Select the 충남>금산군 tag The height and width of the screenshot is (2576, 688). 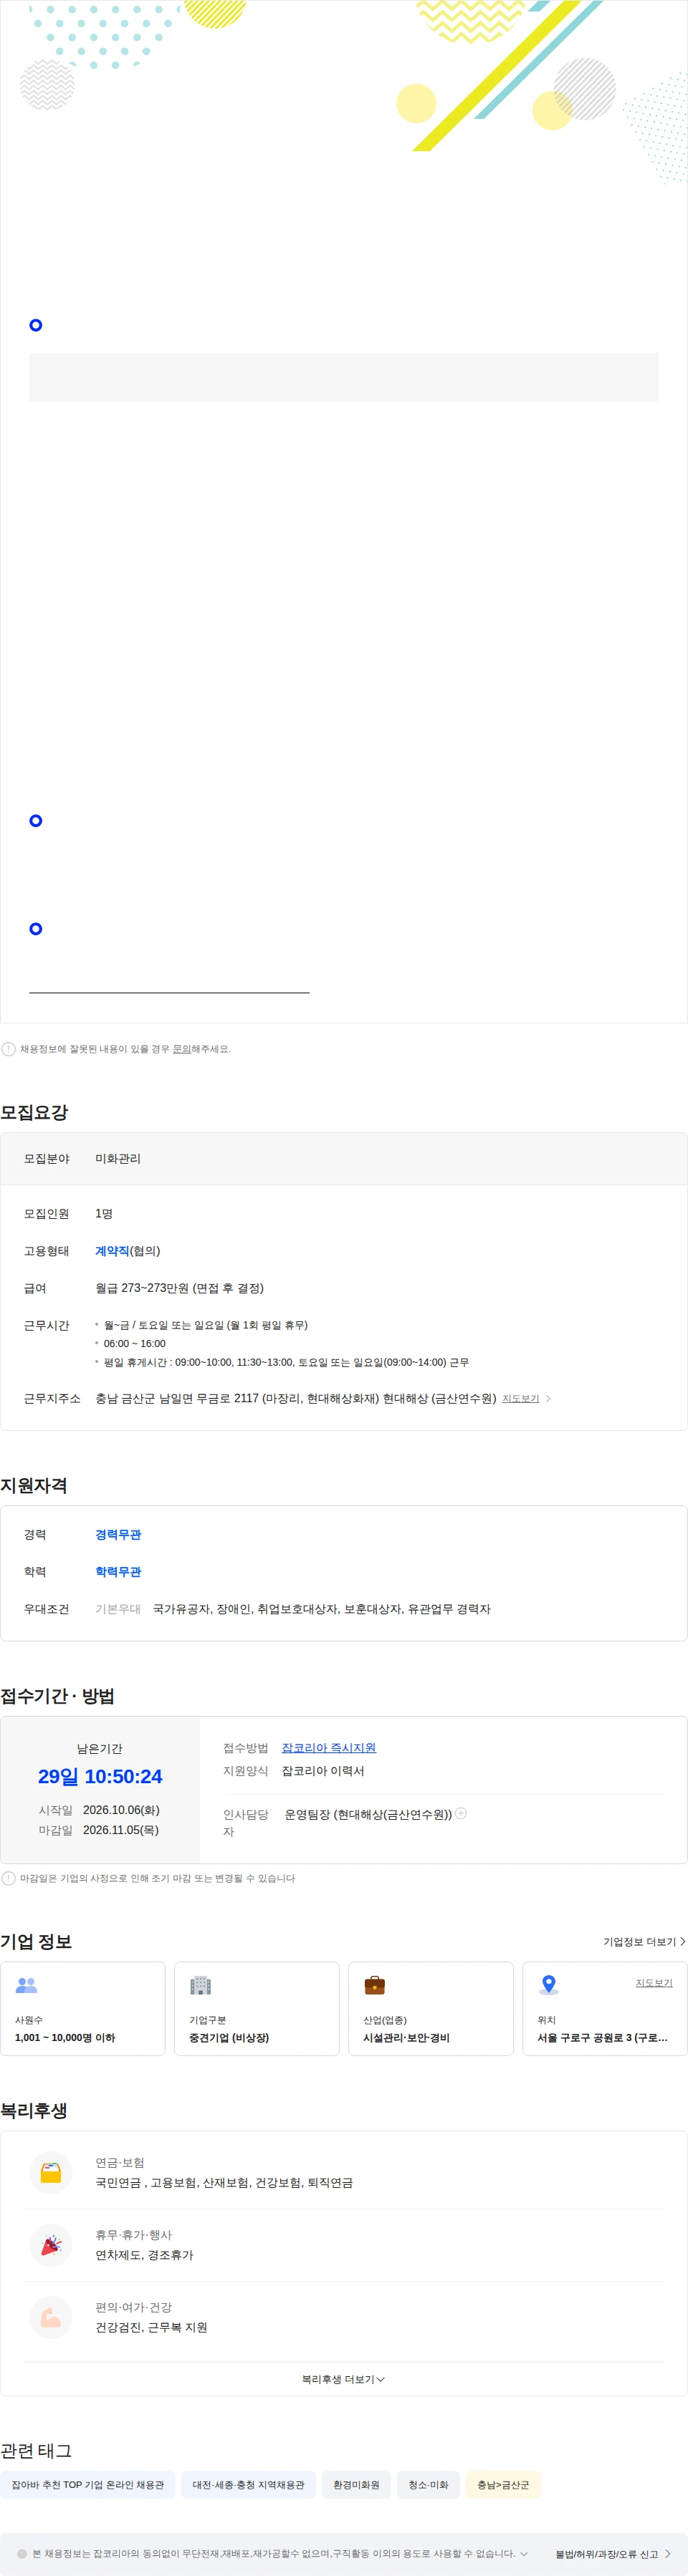[503, 2484]
